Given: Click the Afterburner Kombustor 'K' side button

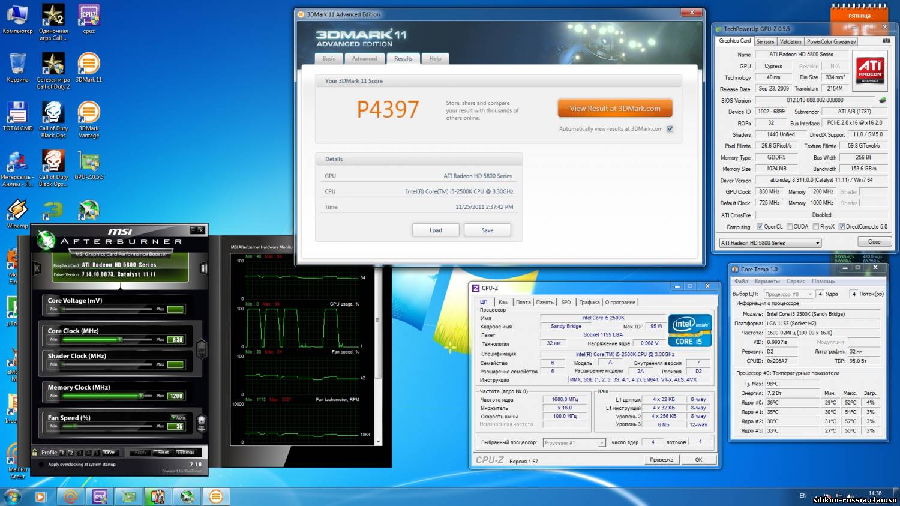Looking at the screenshot, I should (37, 268).
